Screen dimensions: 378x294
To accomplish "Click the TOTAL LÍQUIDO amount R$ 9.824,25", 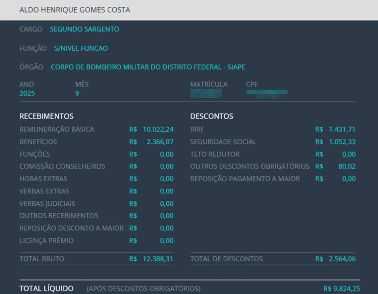I will click(341, 289).
